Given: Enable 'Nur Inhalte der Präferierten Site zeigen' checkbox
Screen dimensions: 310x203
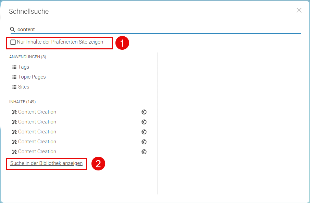Looking at the screenshot, I should coord(13,42).
